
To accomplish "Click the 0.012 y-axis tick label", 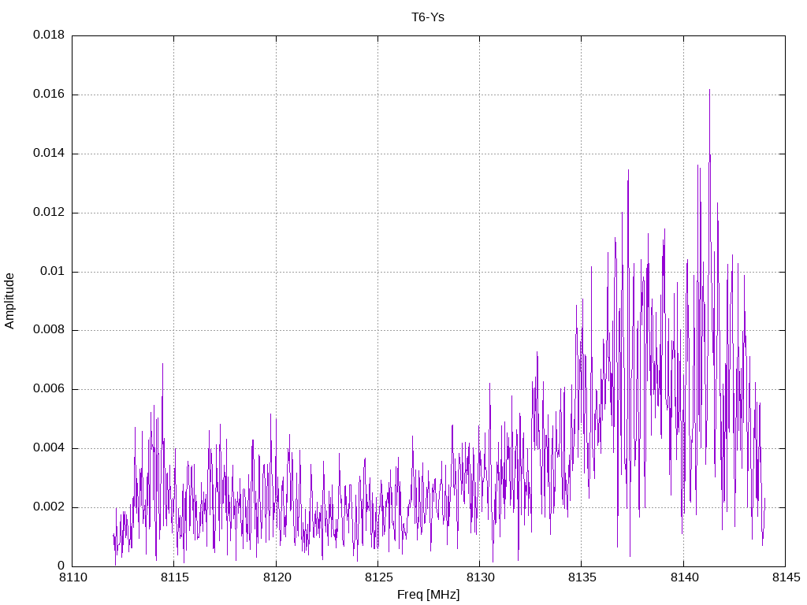I will click(x=49, y=213).
